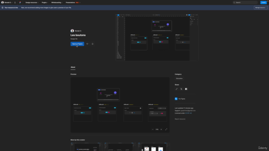
Task: Expand the Design resources menu
Action: pyautogui.click(x=32, y=3)
